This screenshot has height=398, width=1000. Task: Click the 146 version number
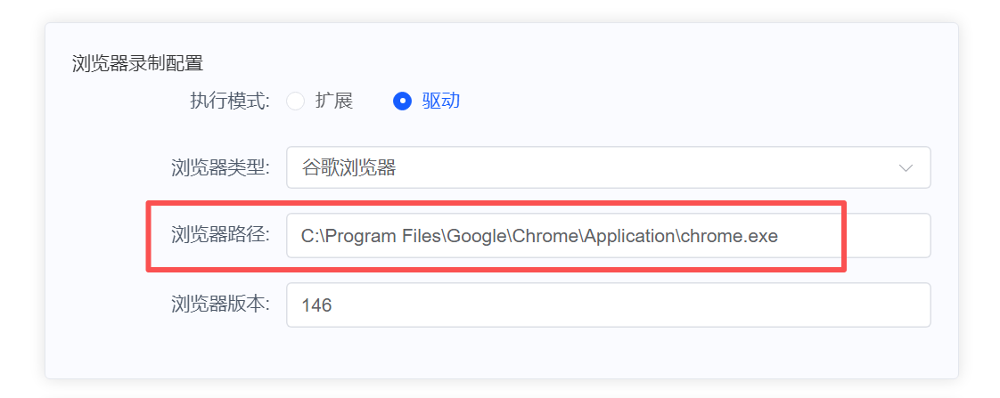click(x=316, y=305)
